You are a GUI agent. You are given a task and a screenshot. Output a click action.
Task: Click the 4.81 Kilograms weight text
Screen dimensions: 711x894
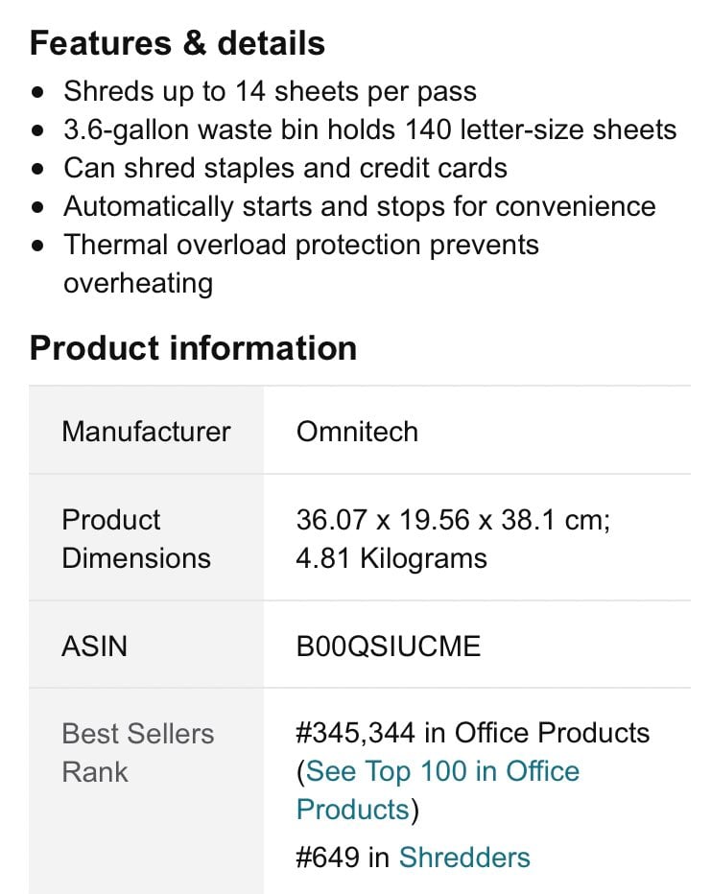(391, 558)
